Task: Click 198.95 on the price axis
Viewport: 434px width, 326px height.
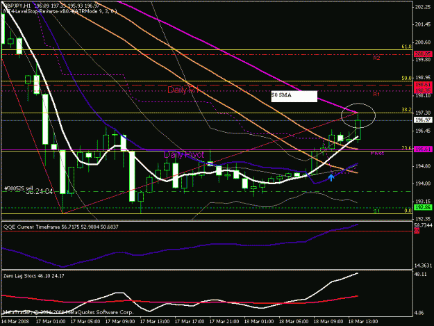Action: [x=423, y=78]
